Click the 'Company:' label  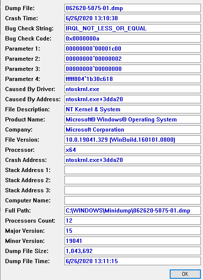[19, 129]
